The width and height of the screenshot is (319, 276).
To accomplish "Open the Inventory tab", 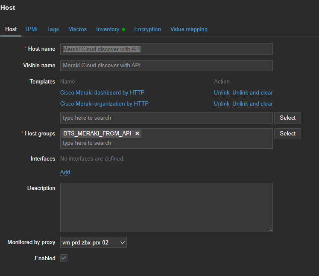I will [x=108, y=29].
